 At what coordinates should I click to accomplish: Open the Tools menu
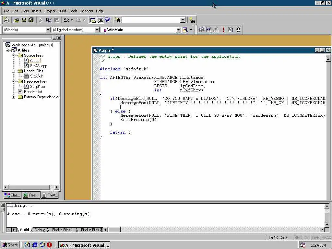[x=73, y=11]
